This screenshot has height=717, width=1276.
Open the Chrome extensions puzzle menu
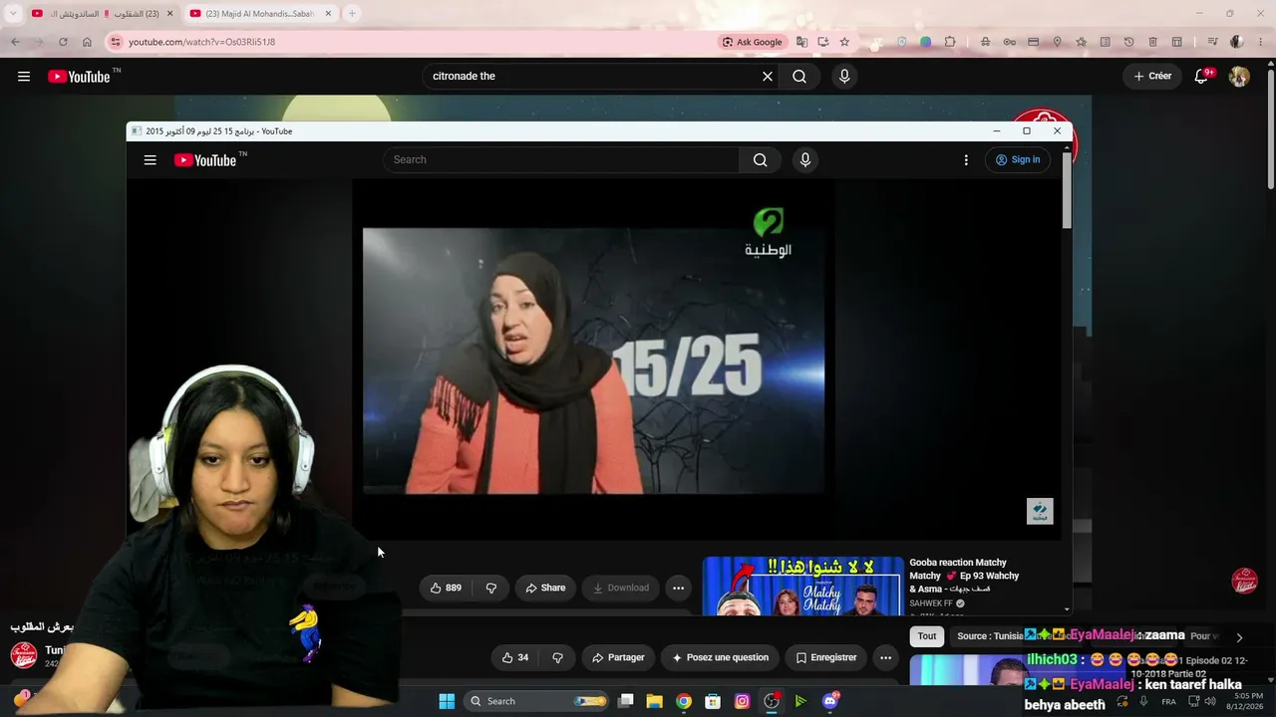tap(950, 42)
